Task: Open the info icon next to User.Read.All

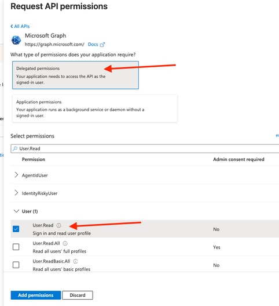Action: (x=65, y=243)
